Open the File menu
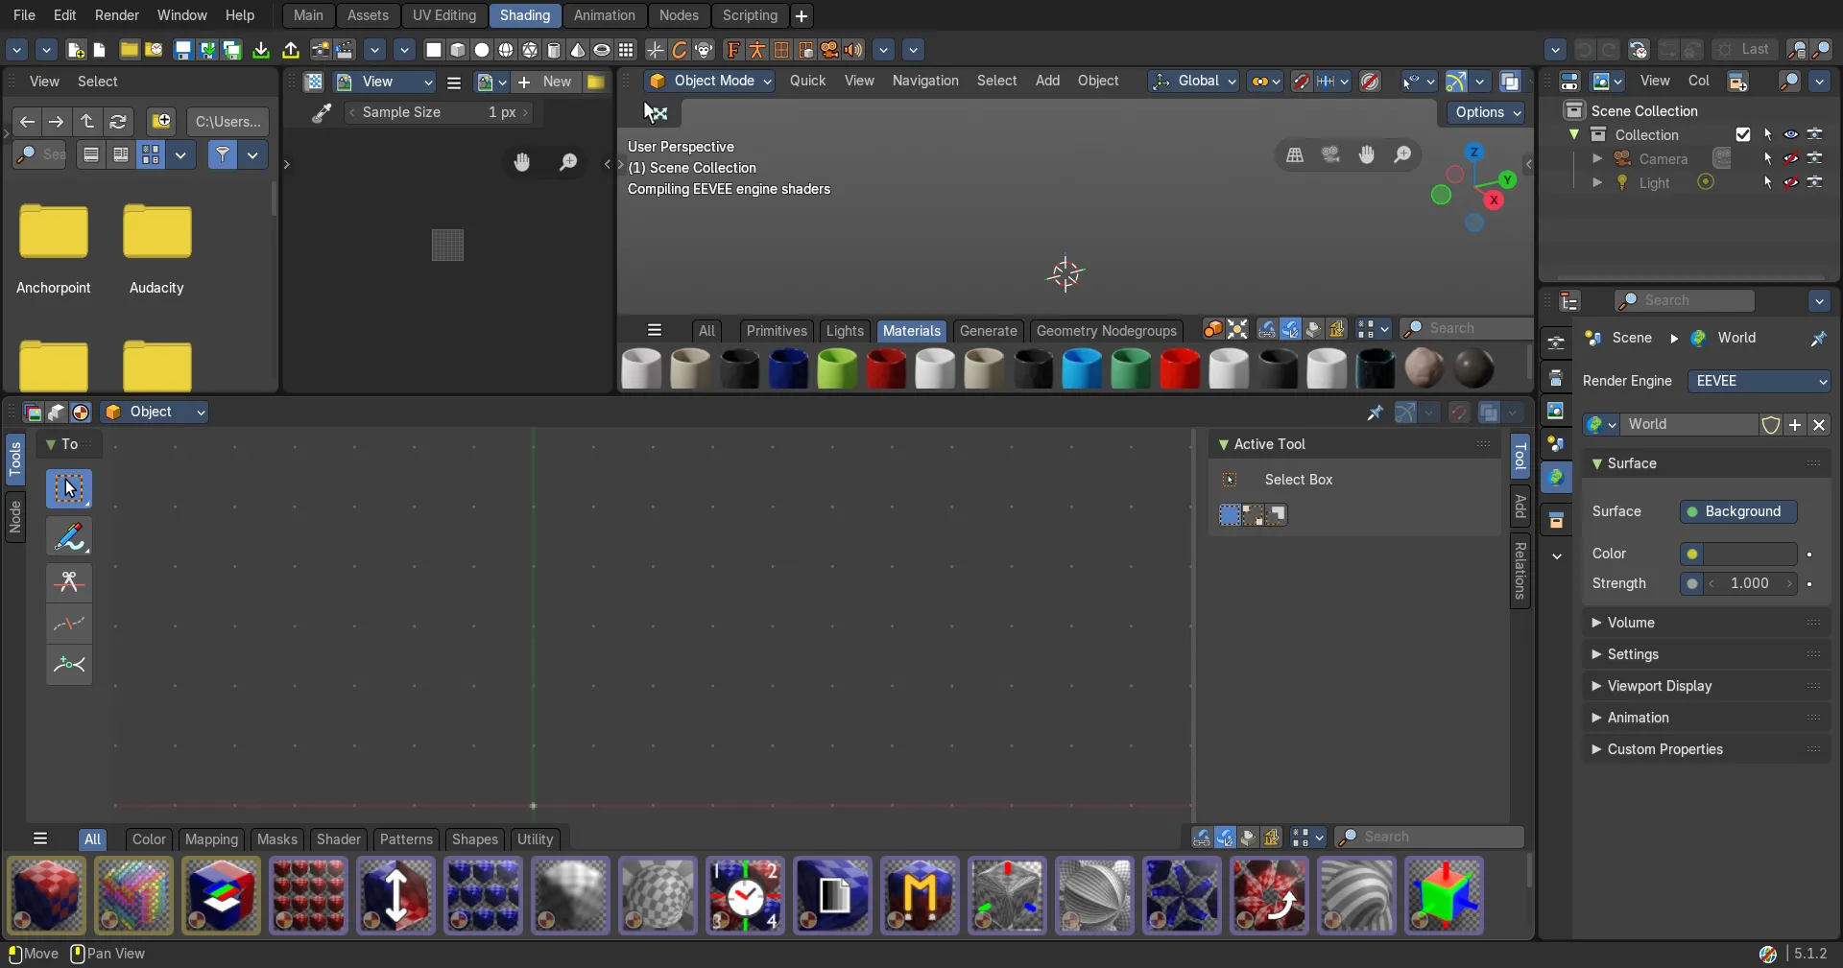The height and width of the screenshot is (968, 1843). [24, 15]
